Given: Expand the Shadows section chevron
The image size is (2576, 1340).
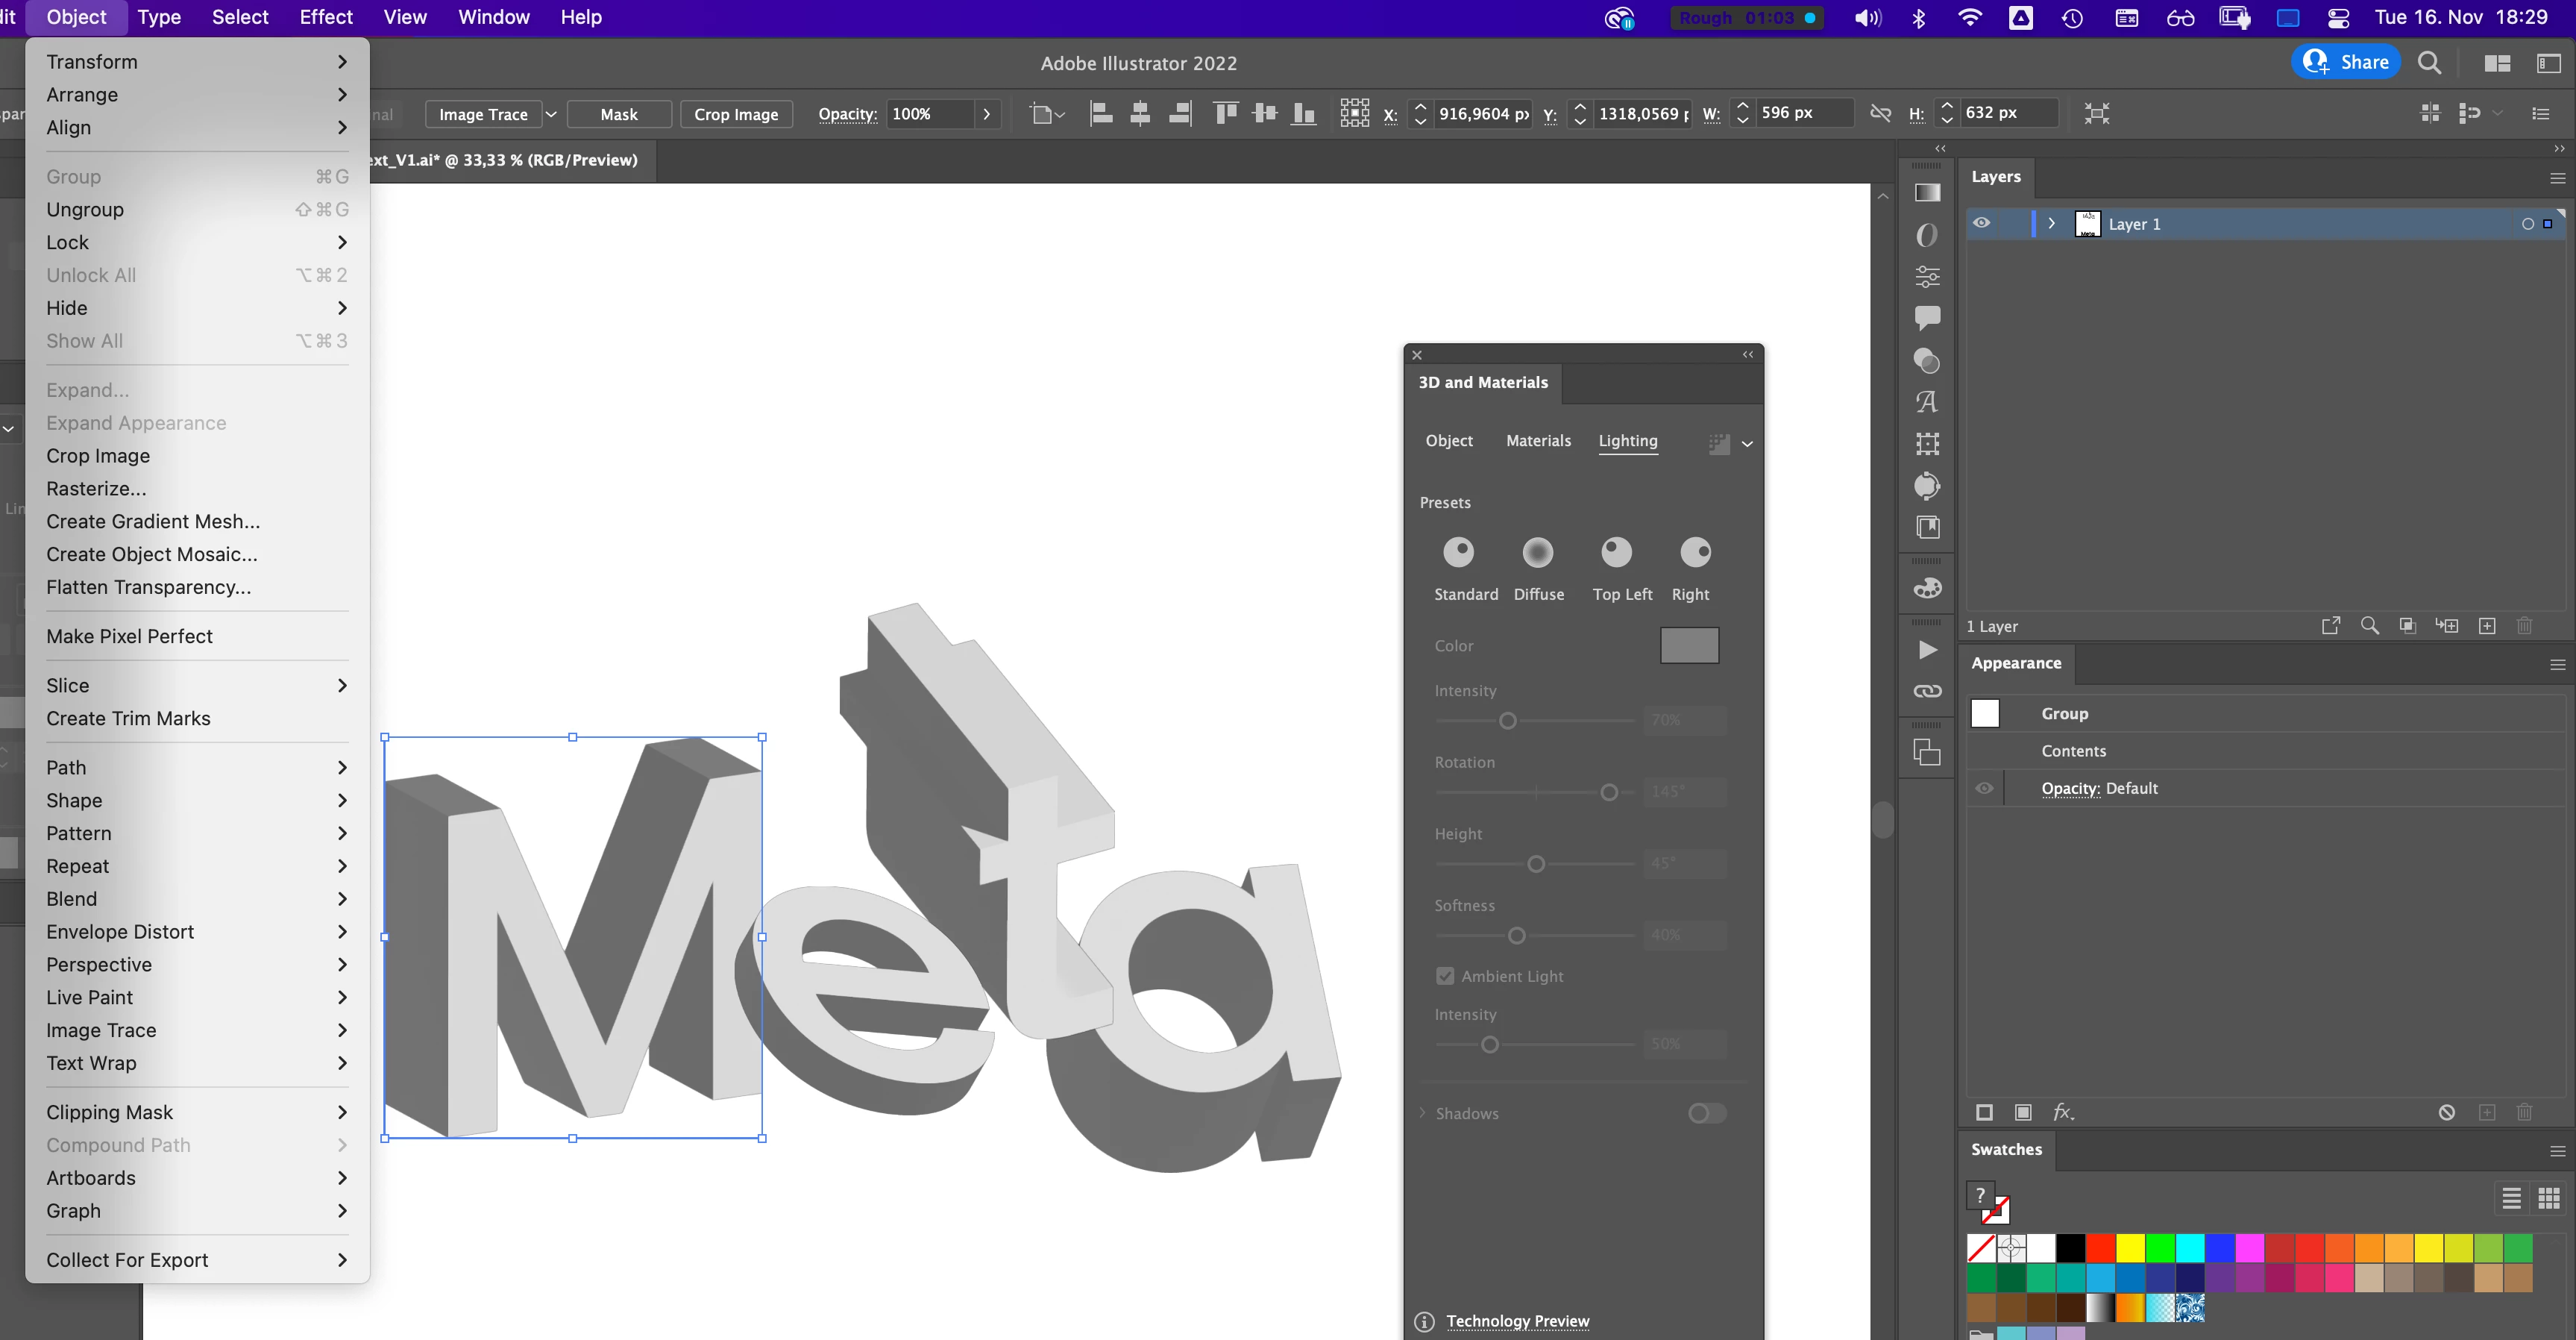Looking at the screenshot, I should [x=1422, y=1113].
